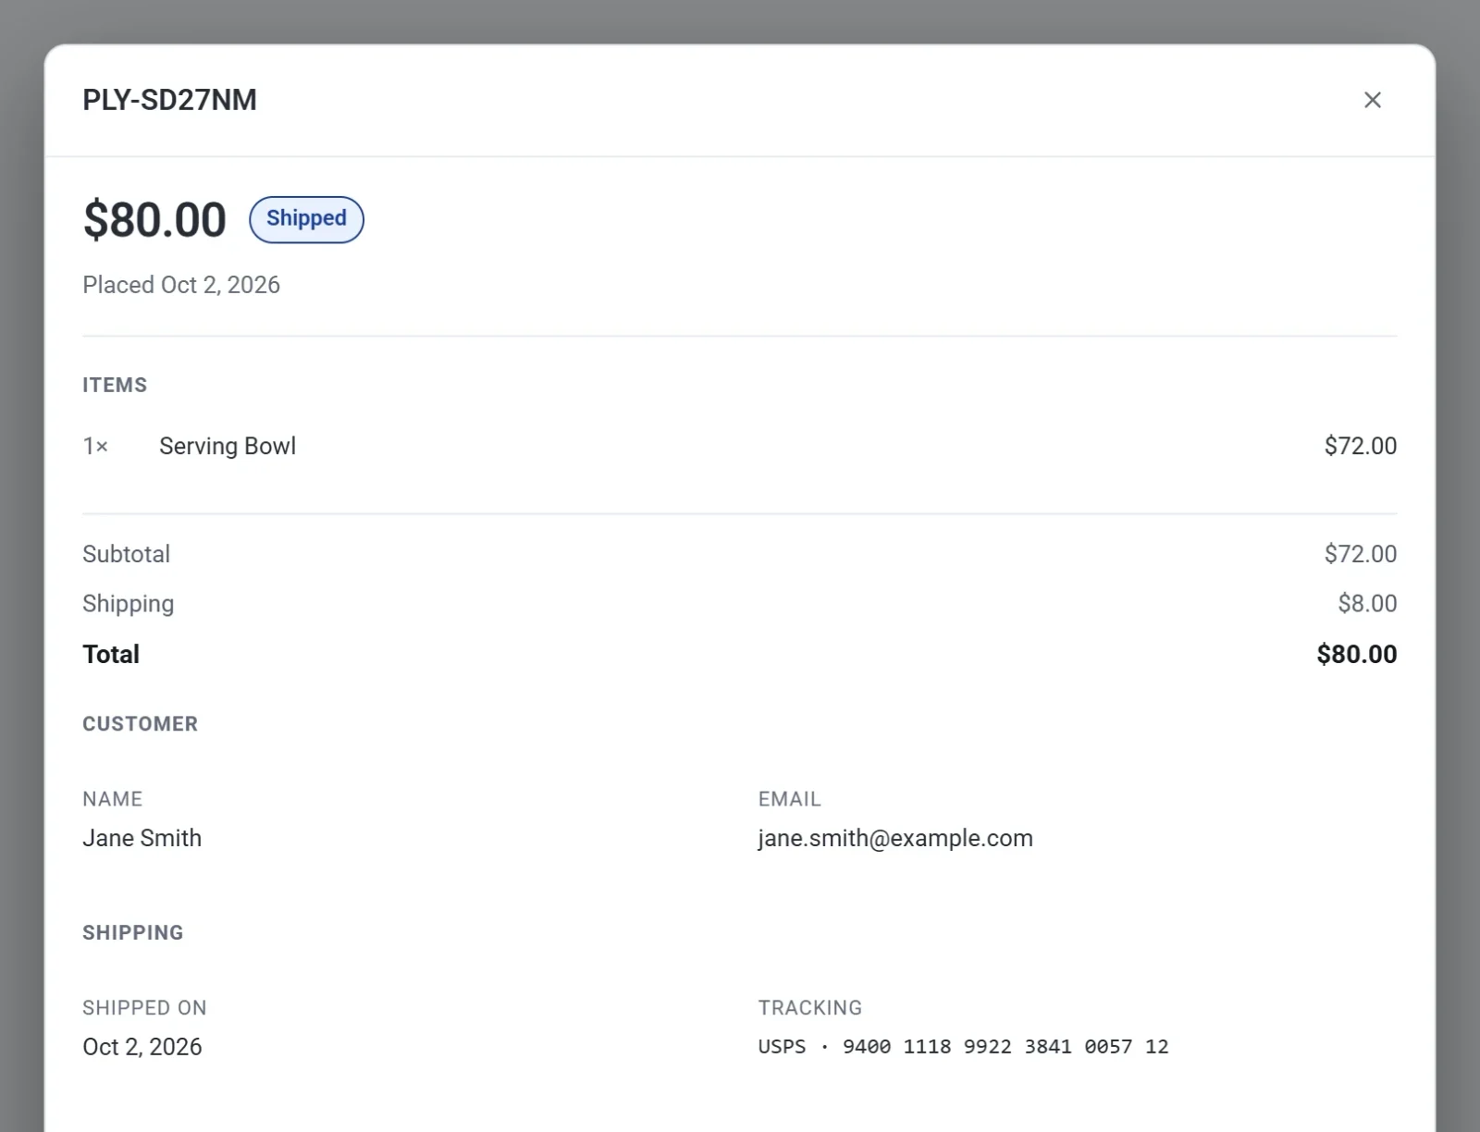
Task: Click the Shipping fee $8.00
Action: [1367, 604]
